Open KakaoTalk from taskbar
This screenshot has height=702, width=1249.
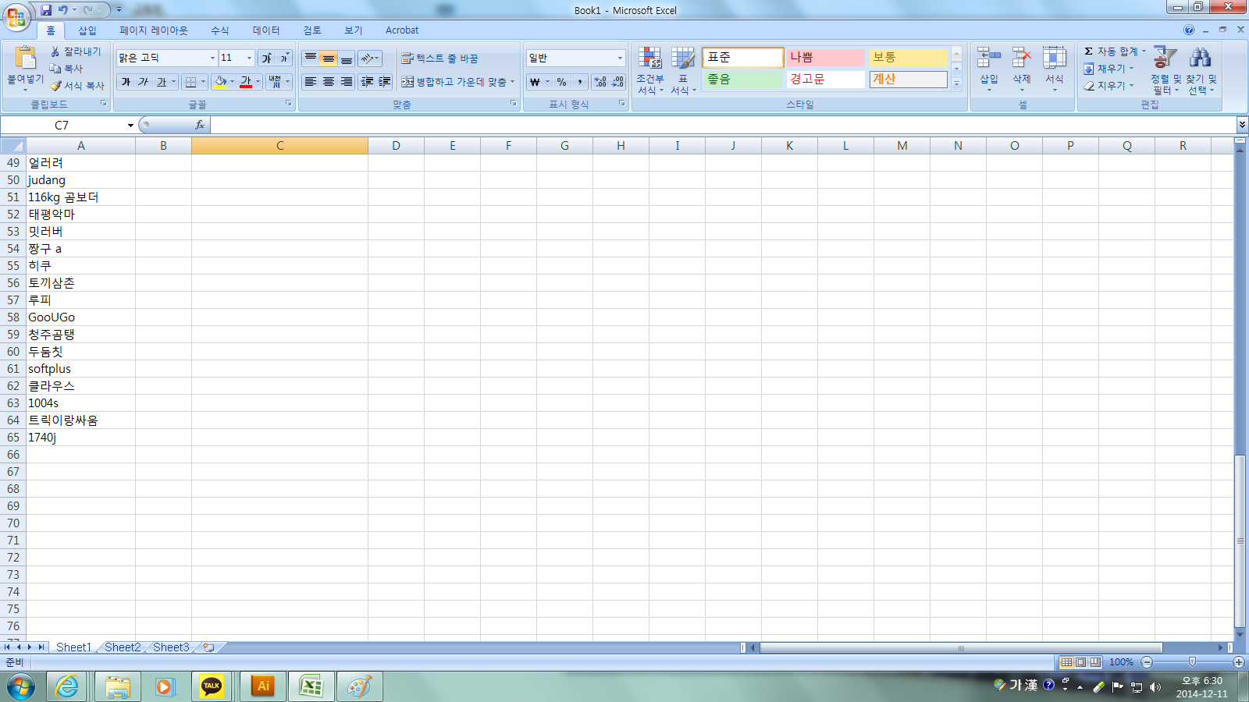[x=212, y=686]
